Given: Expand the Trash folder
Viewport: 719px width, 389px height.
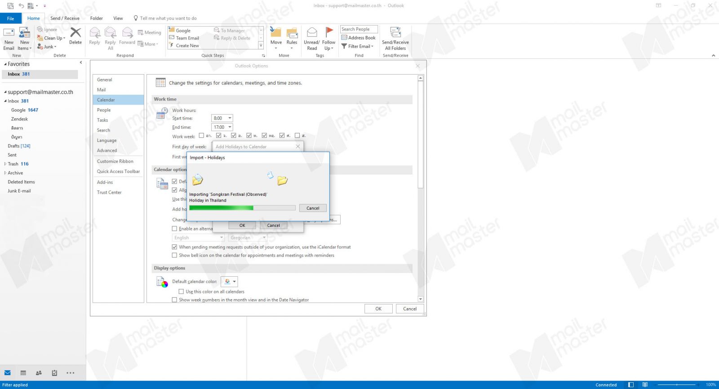Looking at the screenshot, I should pyautogui.click(x=5, y=164).
